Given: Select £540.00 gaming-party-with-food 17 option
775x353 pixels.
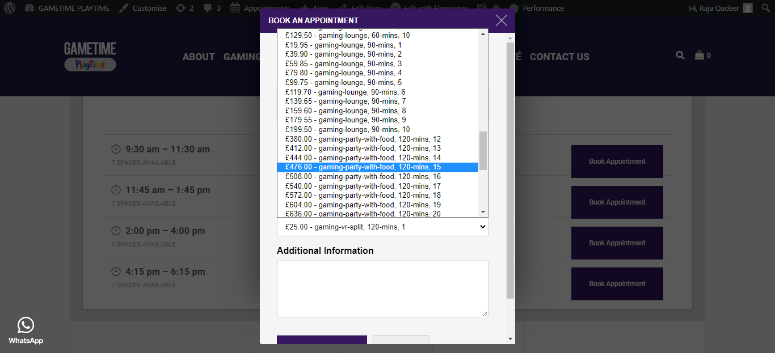Looking at the screenshot, I should (x=377, y=186).
